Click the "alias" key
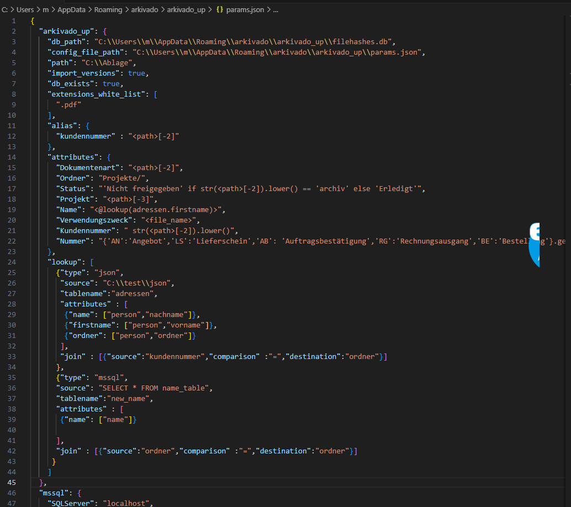571x507 pixels. 62,126
